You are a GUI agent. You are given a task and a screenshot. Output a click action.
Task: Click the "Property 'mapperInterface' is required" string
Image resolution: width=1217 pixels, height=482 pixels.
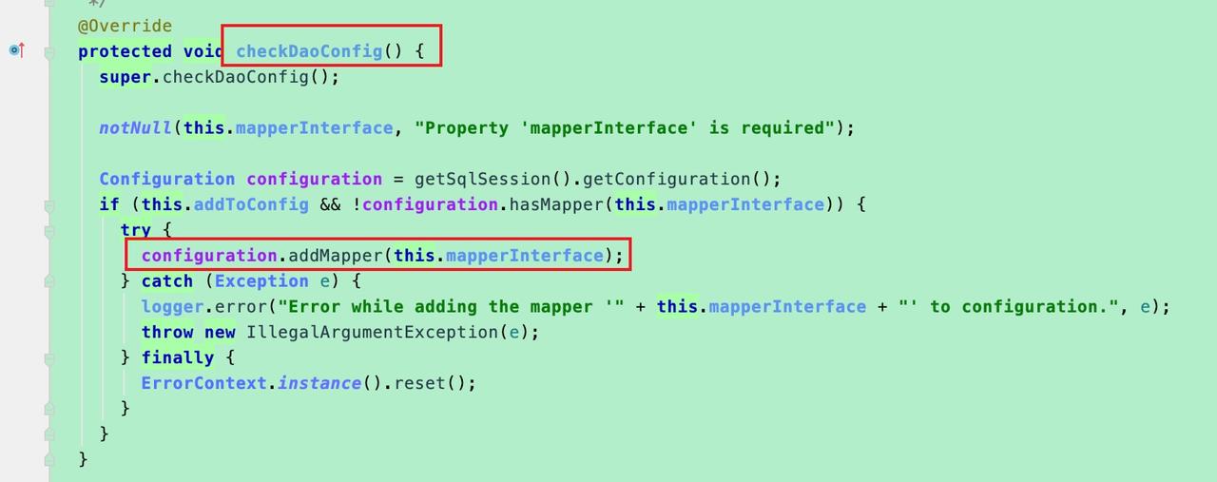pos(624,128)
